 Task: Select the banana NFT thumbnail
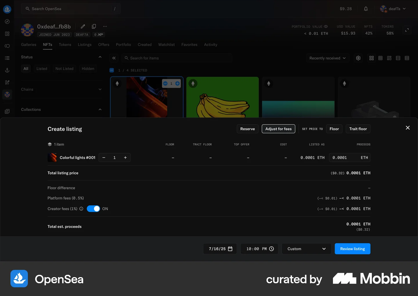[223, 97]
